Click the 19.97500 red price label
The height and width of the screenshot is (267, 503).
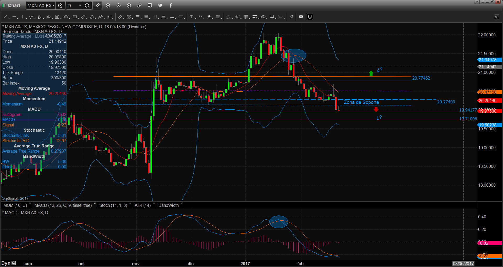tap(489, 111)
